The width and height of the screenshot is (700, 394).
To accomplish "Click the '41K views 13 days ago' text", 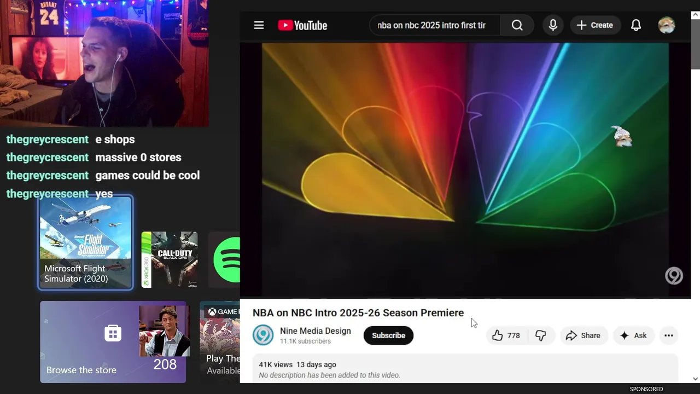I will click(x=297, y=364).
